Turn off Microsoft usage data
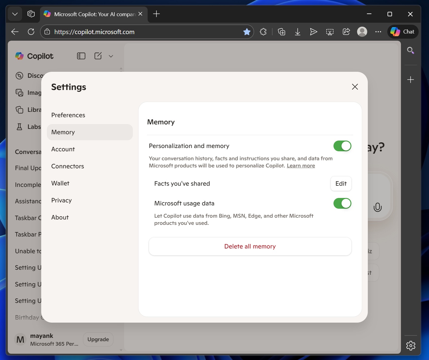Screen dimensions: 429x360 (342, 203)
